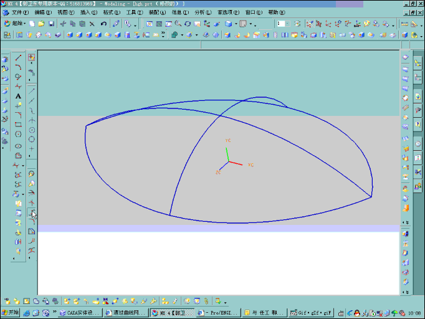
Task: Switch to Pro/ENGI taskbar window
Action: [218, 313]
